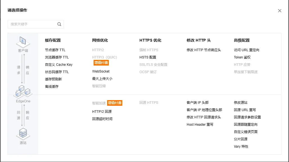The image size is (289, 162).
Task: Choose HTTP/2 回源 operation
Action: tap(102, 112)
